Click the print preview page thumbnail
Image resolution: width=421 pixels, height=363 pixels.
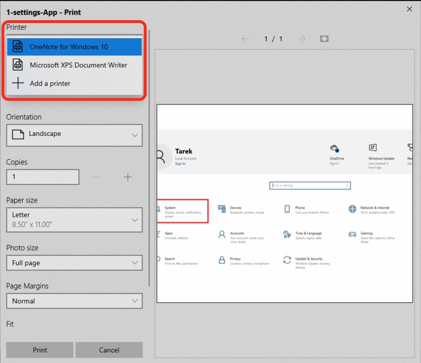tap(285, 204)
